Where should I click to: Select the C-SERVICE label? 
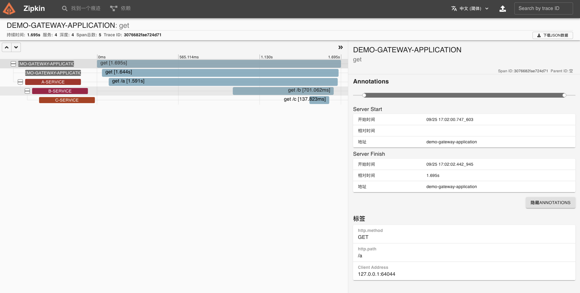click(67, 100)
